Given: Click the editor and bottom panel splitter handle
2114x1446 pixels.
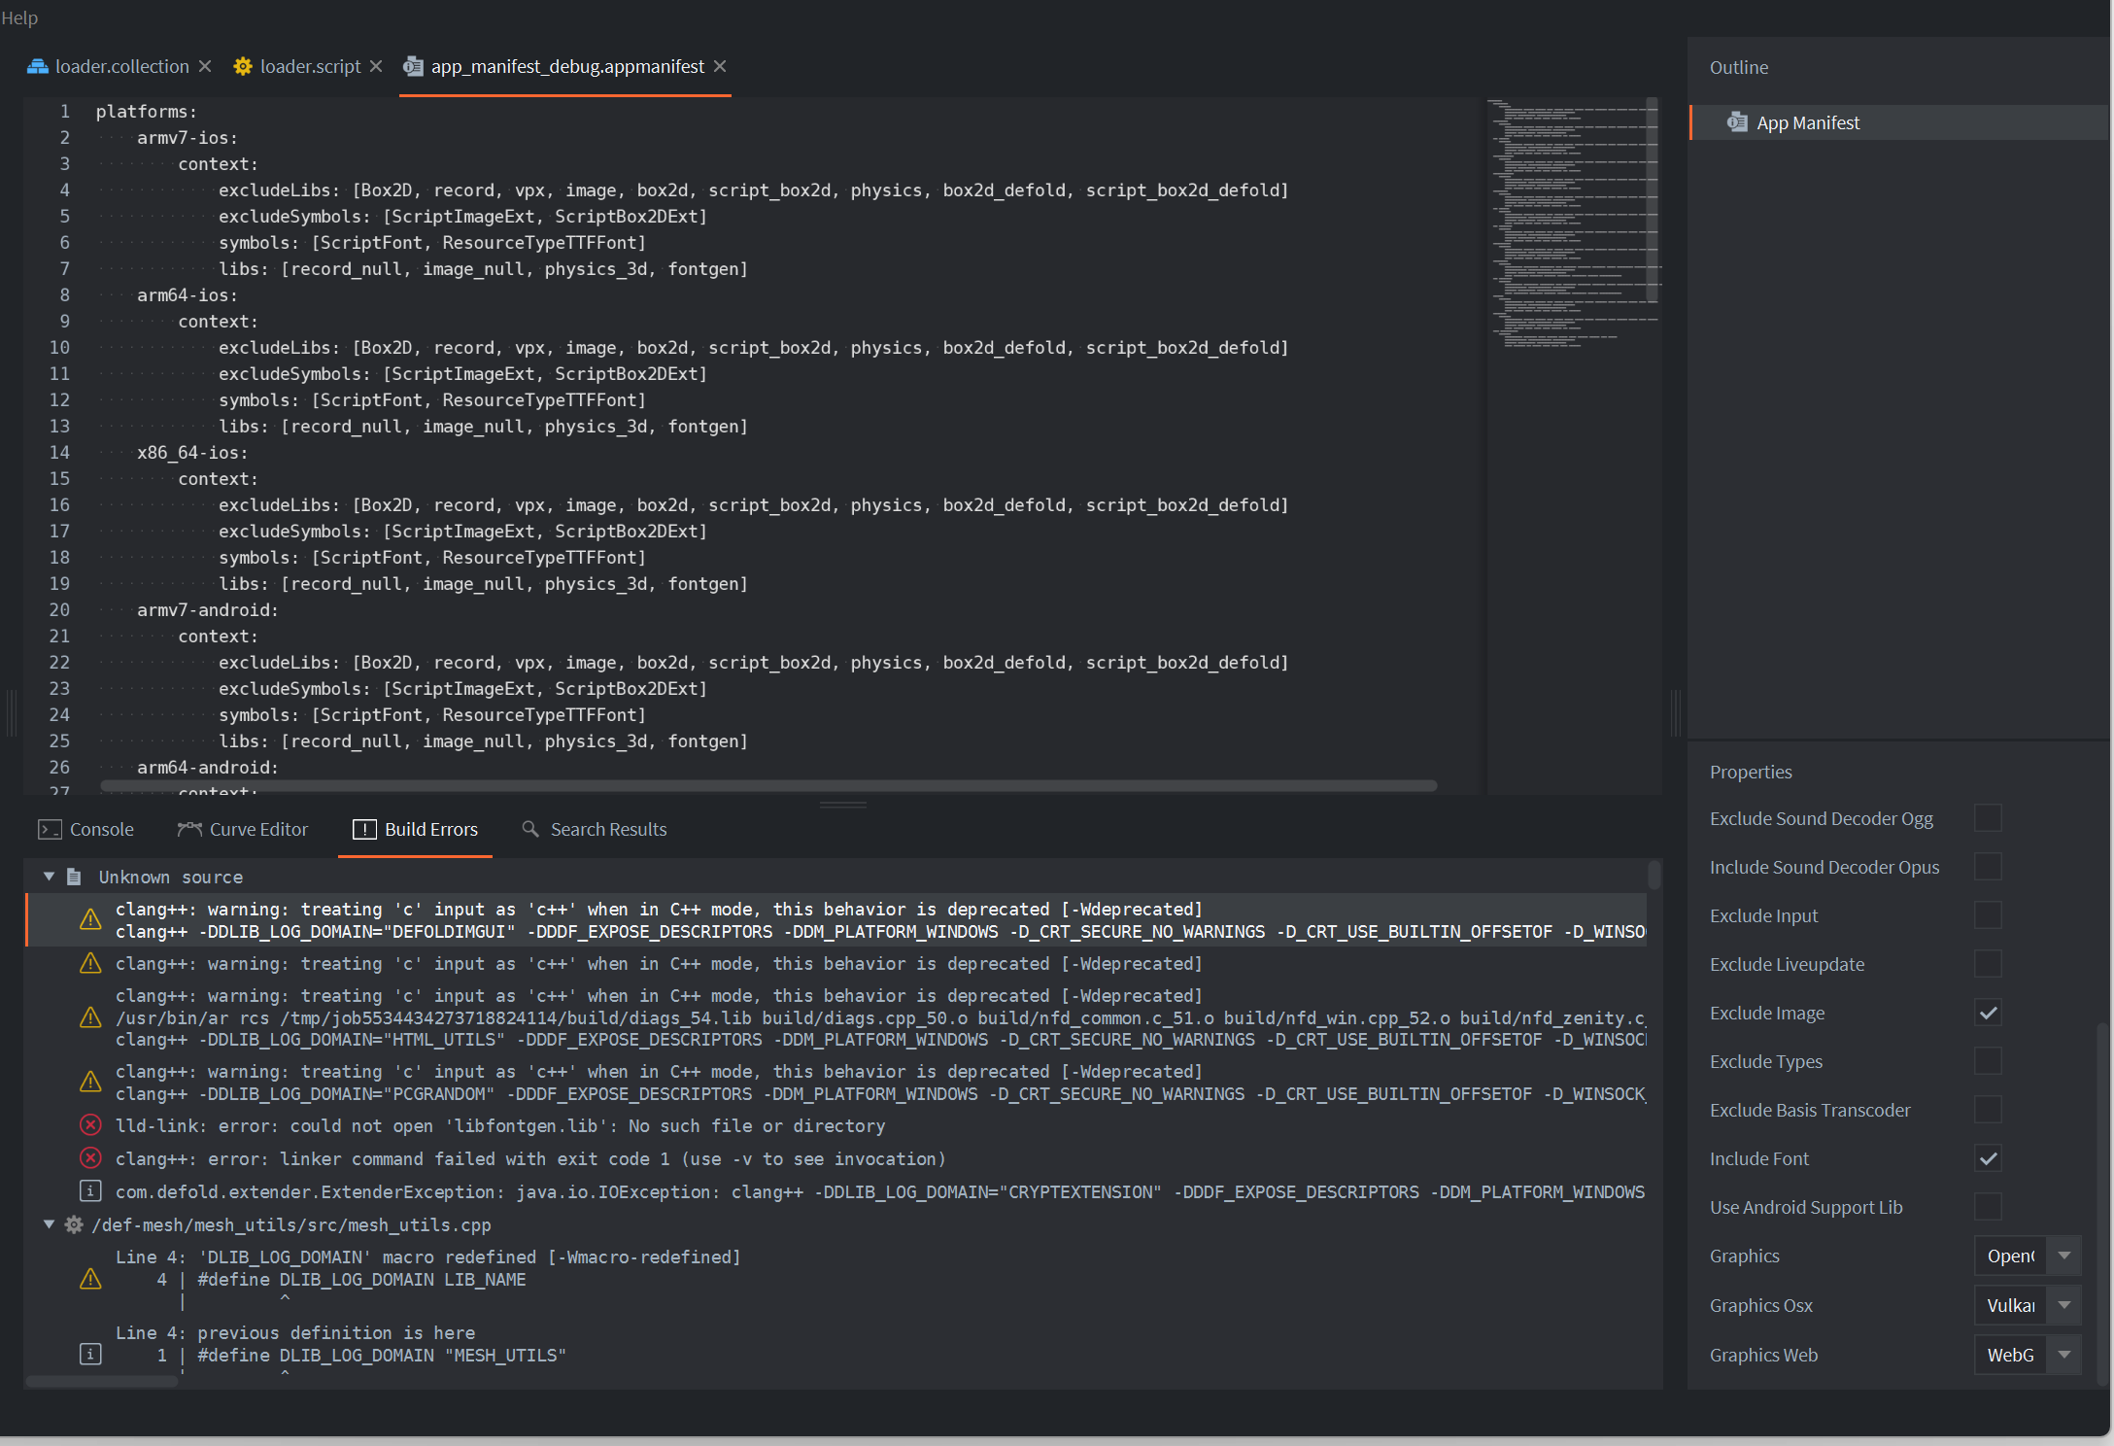Looking at the screenshot, I should coord(843,805).
